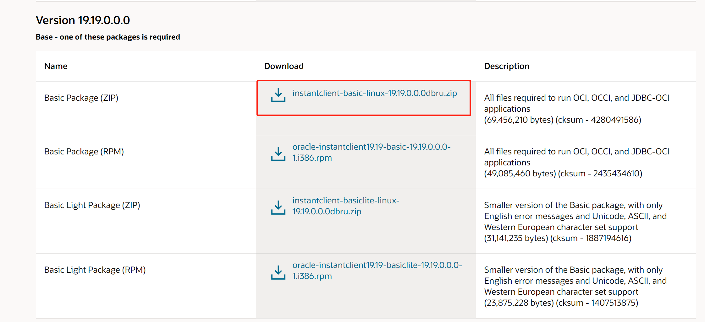Click the "Download" column header
The image size is (705, 322).
point(284,66)
